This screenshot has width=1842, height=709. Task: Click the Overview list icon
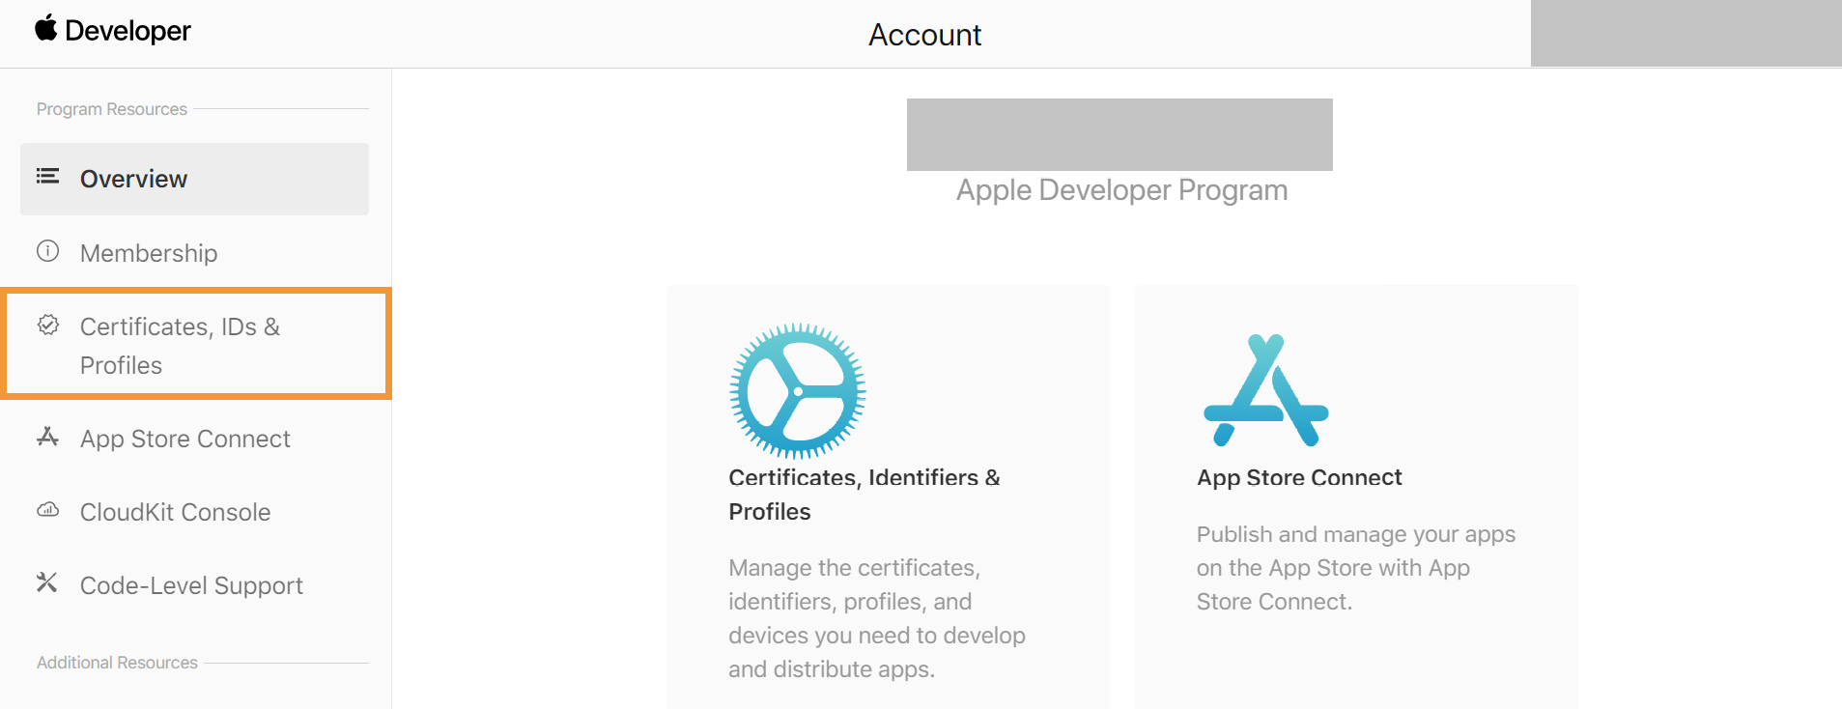coord(48,176)
